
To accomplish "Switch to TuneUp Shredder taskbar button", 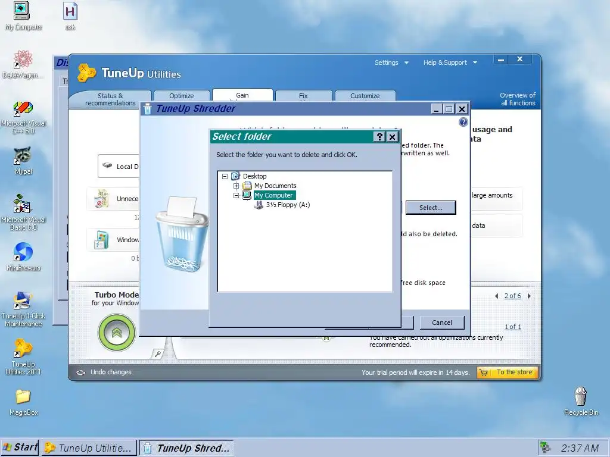I will (x=186, y=448).
